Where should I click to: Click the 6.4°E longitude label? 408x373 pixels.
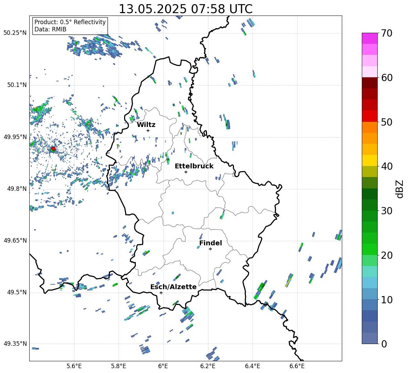tap(252, 366)
